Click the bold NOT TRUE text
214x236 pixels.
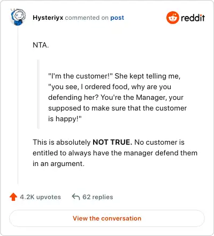(x=112, y=142)
